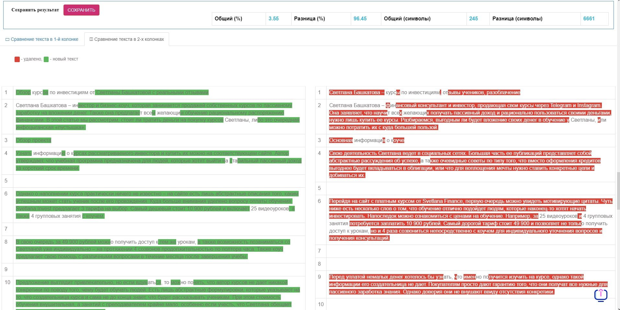The width and height of the screenshot is (620, 310).
Task: Click the Разница (%) value 96.45
Action: pyautogui.click(x=360, y=19)
